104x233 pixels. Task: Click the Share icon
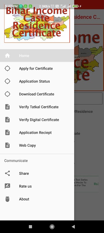coord(7,173)
